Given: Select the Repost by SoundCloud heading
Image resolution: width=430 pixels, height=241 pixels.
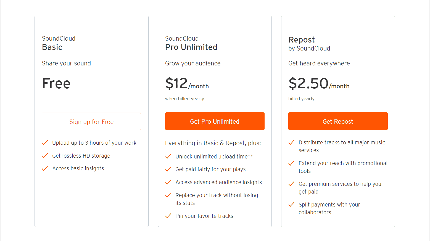Looking at the screenshot, I should [309, 44].
